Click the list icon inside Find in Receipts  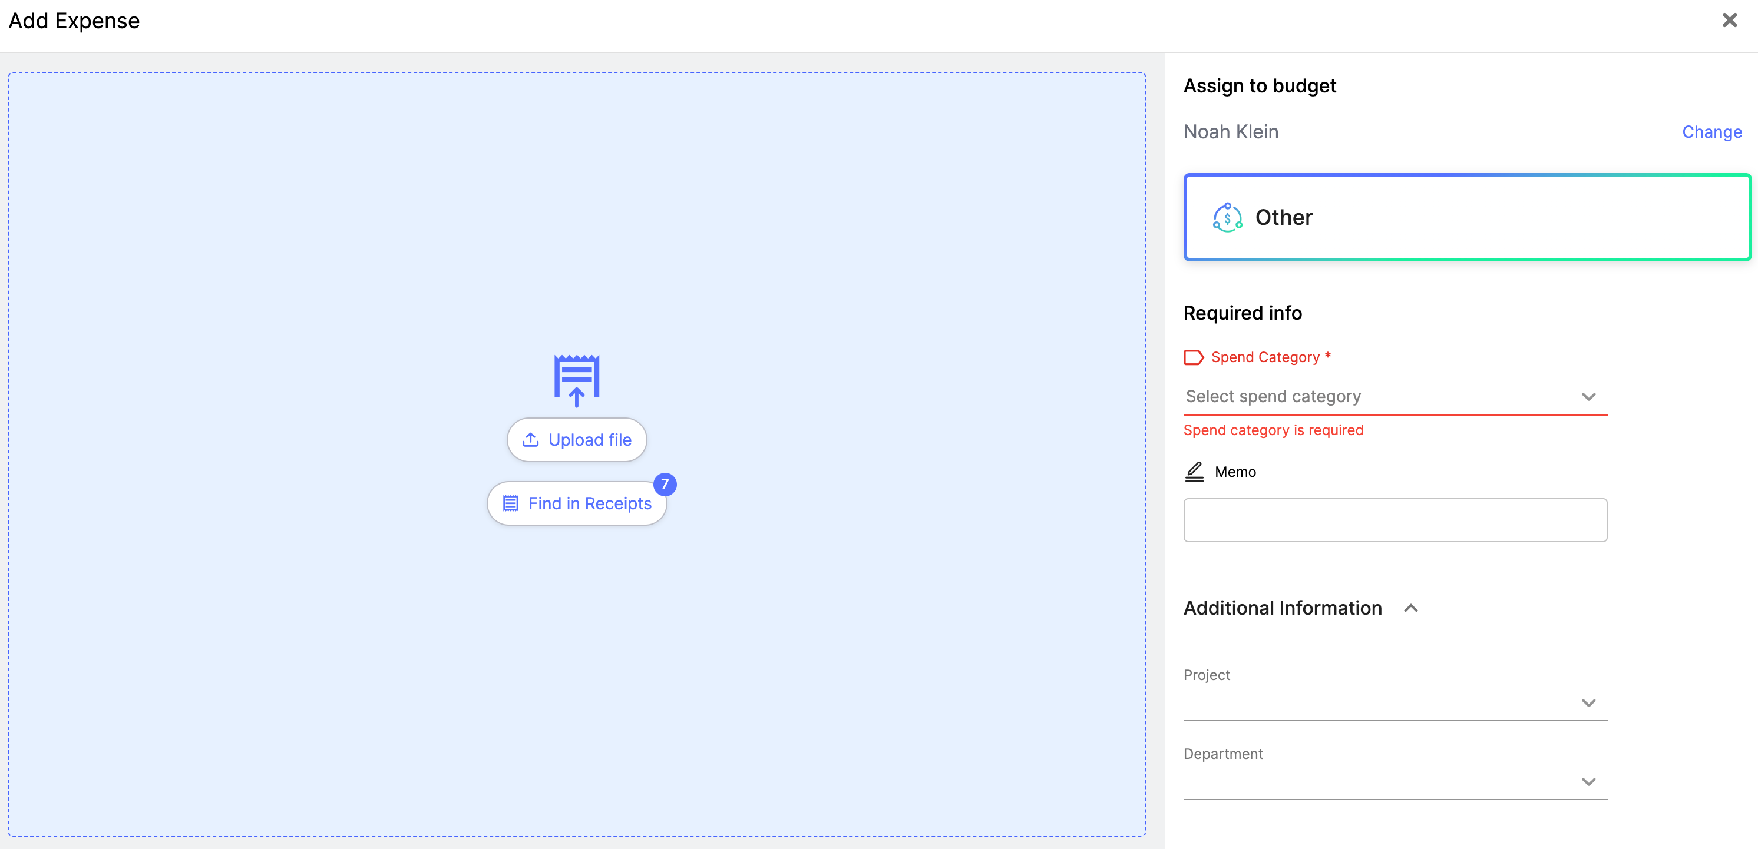coord(510,503)
